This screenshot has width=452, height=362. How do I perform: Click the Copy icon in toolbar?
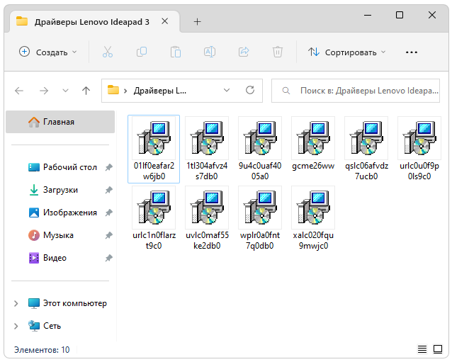coord(142,52)
